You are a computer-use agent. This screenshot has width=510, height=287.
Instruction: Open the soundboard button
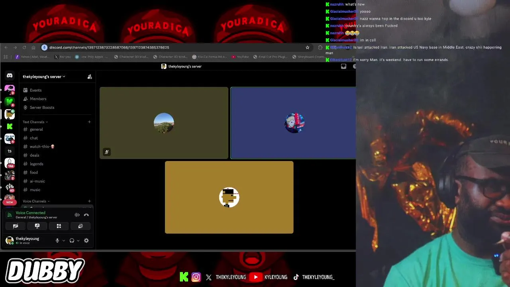(80, 226)
